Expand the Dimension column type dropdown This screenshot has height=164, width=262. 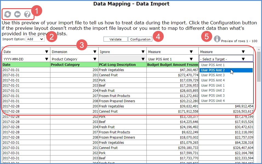tap(74, 52)
